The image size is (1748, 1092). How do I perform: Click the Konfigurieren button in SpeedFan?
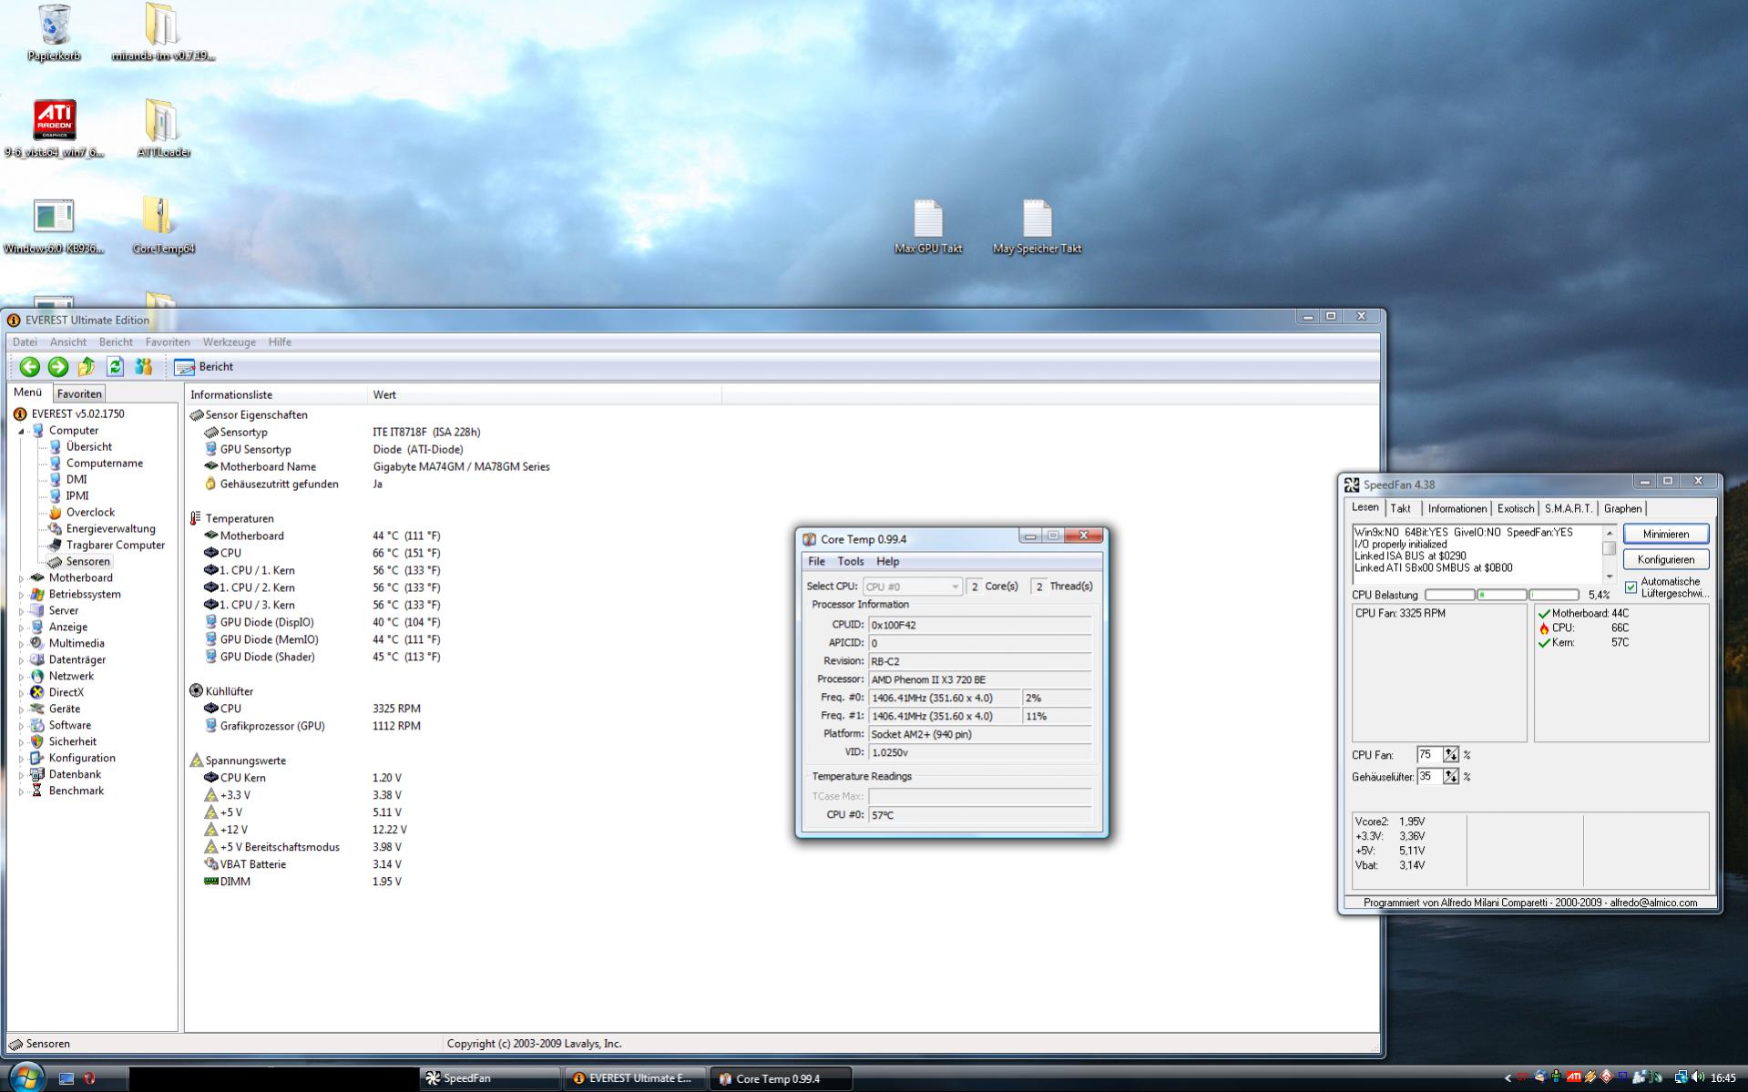1665,559
